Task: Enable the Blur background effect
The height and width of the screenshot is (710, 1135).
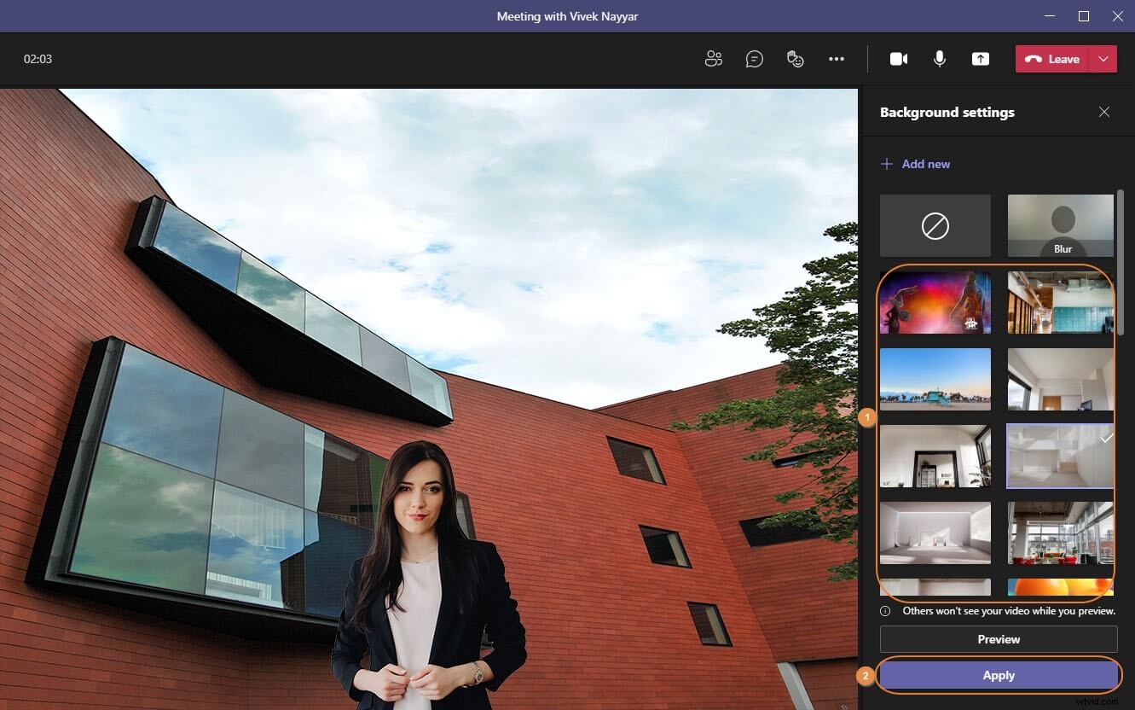Action: click(1060, 225)
